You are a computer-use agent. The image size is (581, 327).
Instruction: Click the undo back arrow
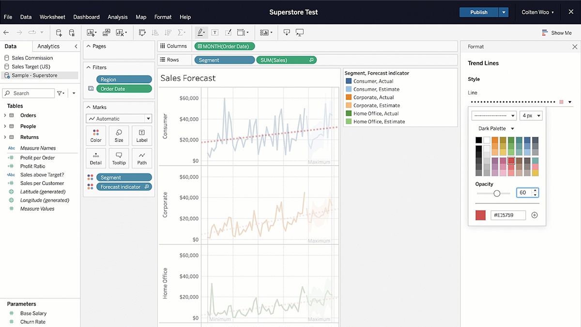tap(6, 32)
